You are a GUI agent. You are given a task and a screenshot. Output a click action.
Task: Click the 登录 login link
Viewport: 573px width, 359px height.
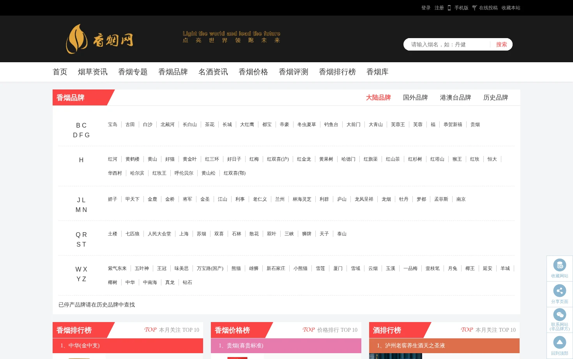[x=426, y=8]
